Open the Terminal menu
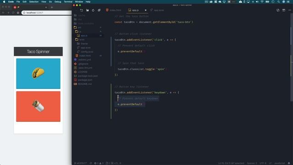 tap(68, 2)
